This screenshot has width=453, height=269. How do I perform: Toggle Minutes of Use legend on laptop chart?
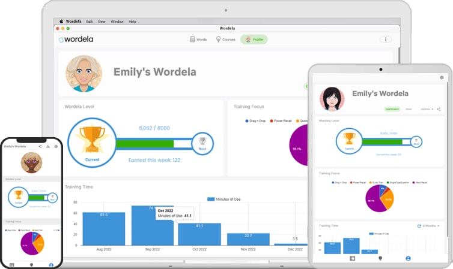(224, 200)
